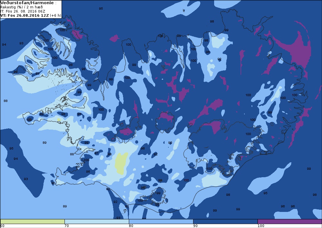The image size is (322, 228).
Task: Click the 'Rakastig (%) í 2 m hæð' line
Action: pos(22,7)
